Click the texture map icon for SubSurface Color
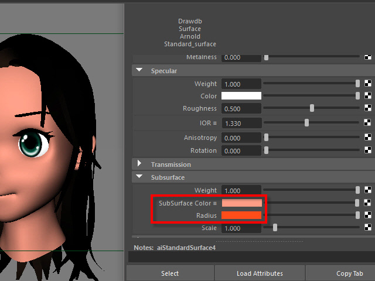 [x=367, y=203]
